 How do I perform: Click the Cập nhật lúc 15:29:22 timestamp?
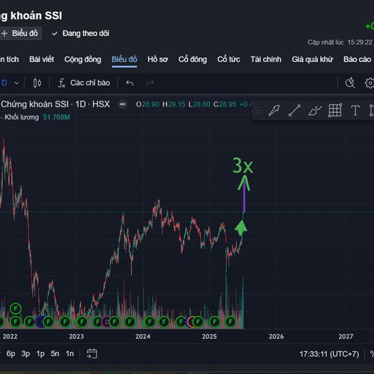coord(340,42)
